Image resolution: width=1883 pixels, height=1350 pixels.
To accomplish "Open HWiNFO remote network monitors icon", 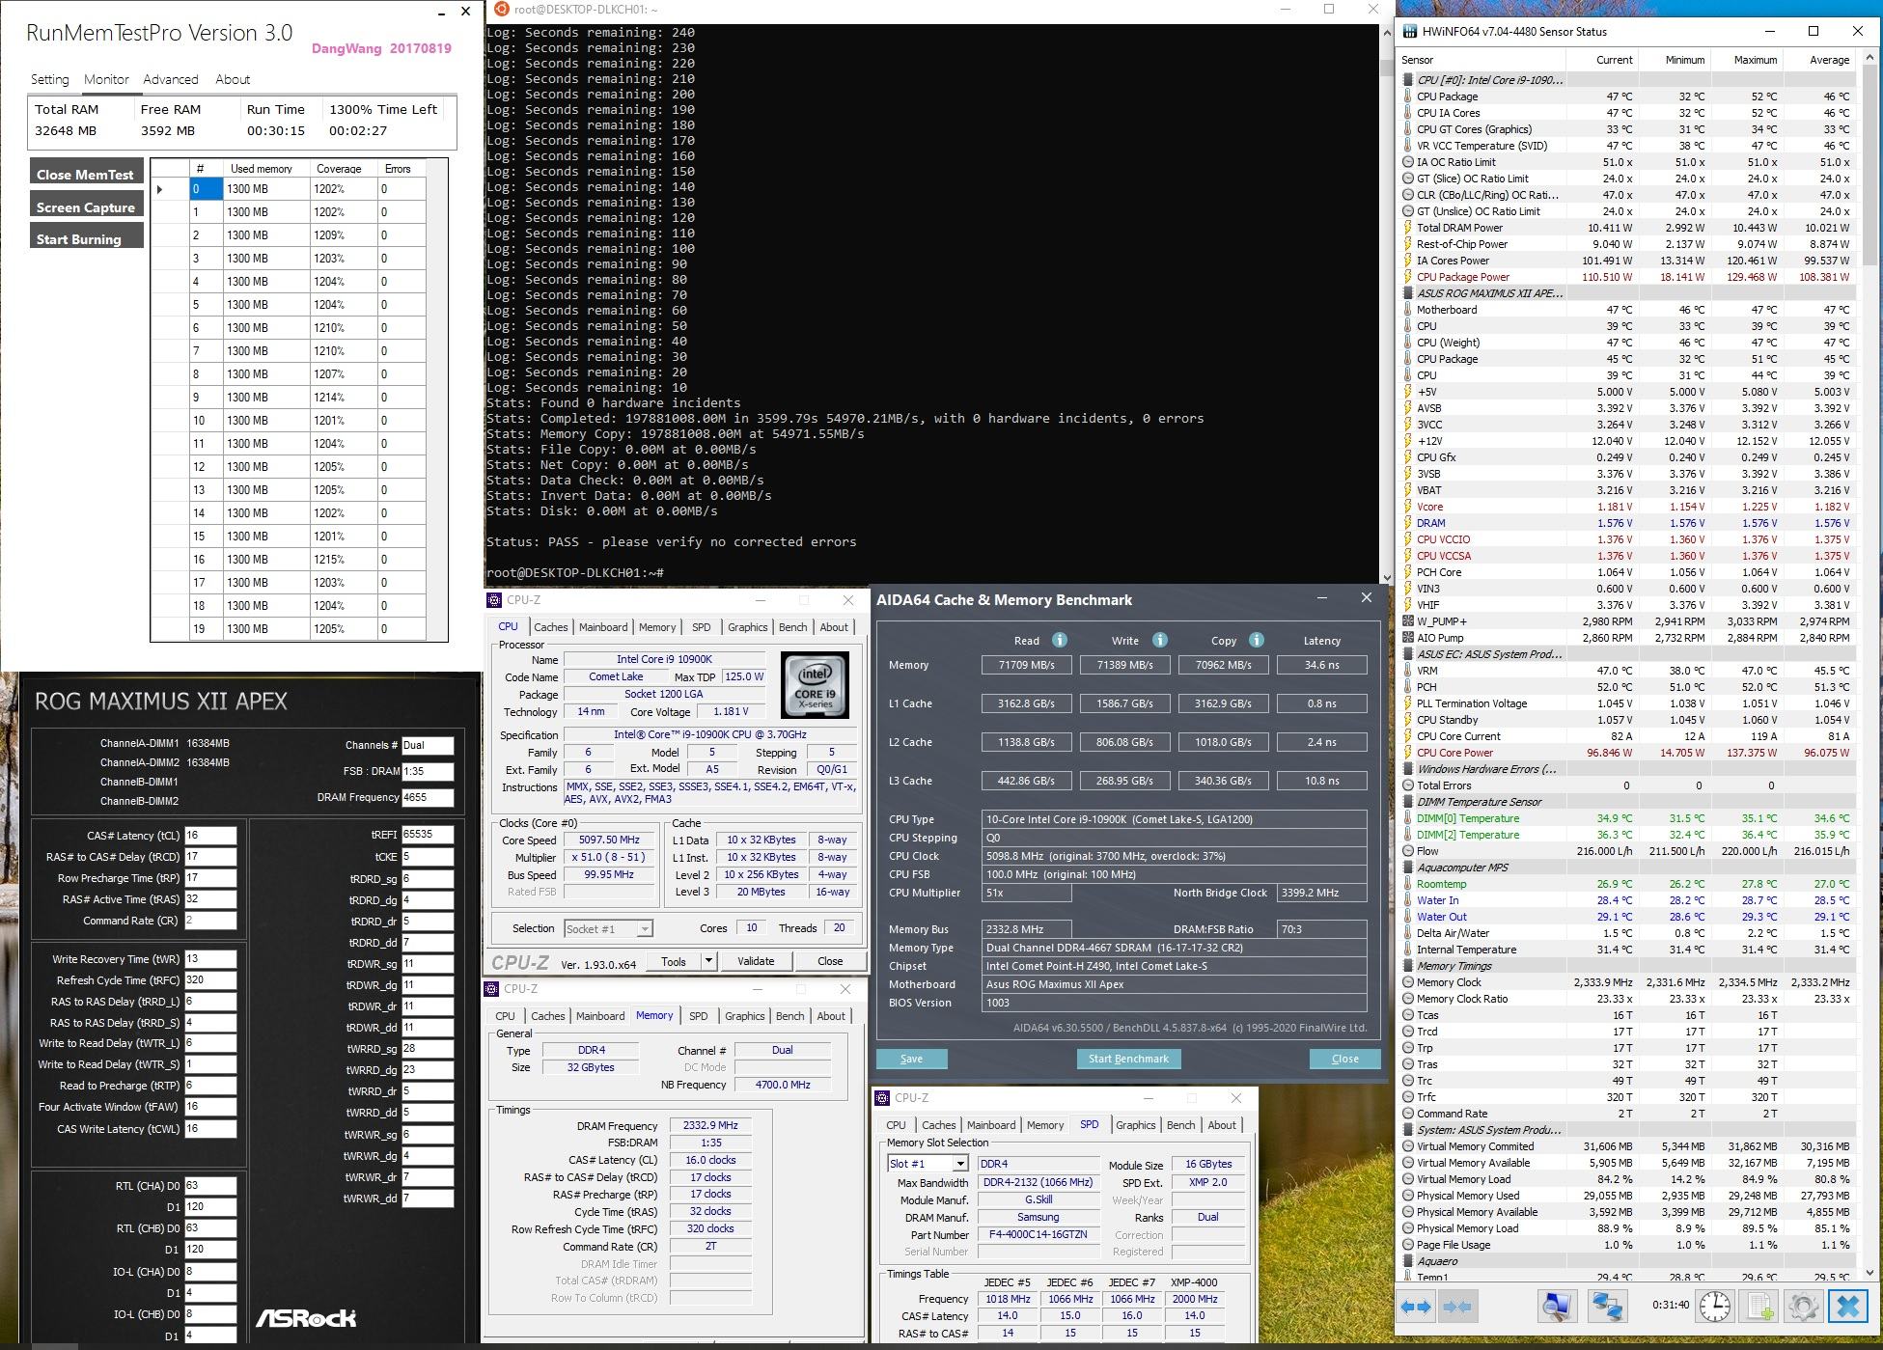I will (x=1606, y=1307).
